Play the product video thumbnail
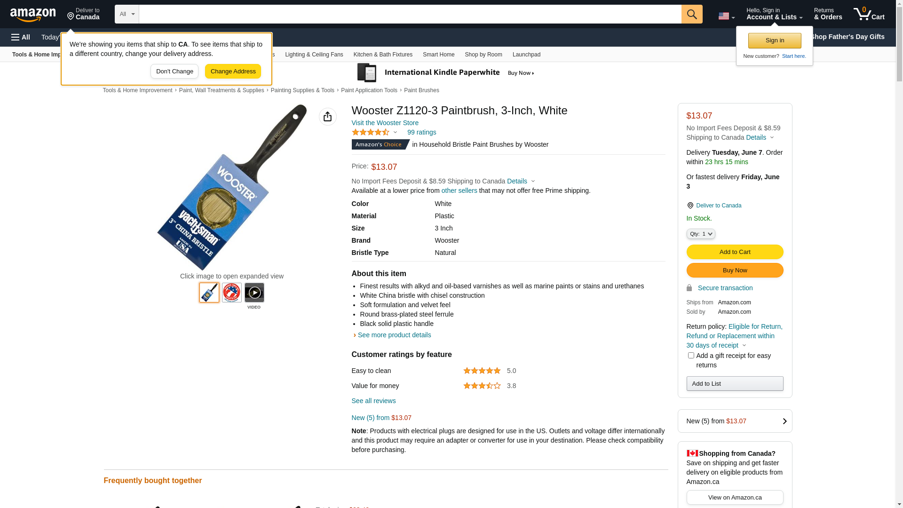 click(x=254, y=293)
